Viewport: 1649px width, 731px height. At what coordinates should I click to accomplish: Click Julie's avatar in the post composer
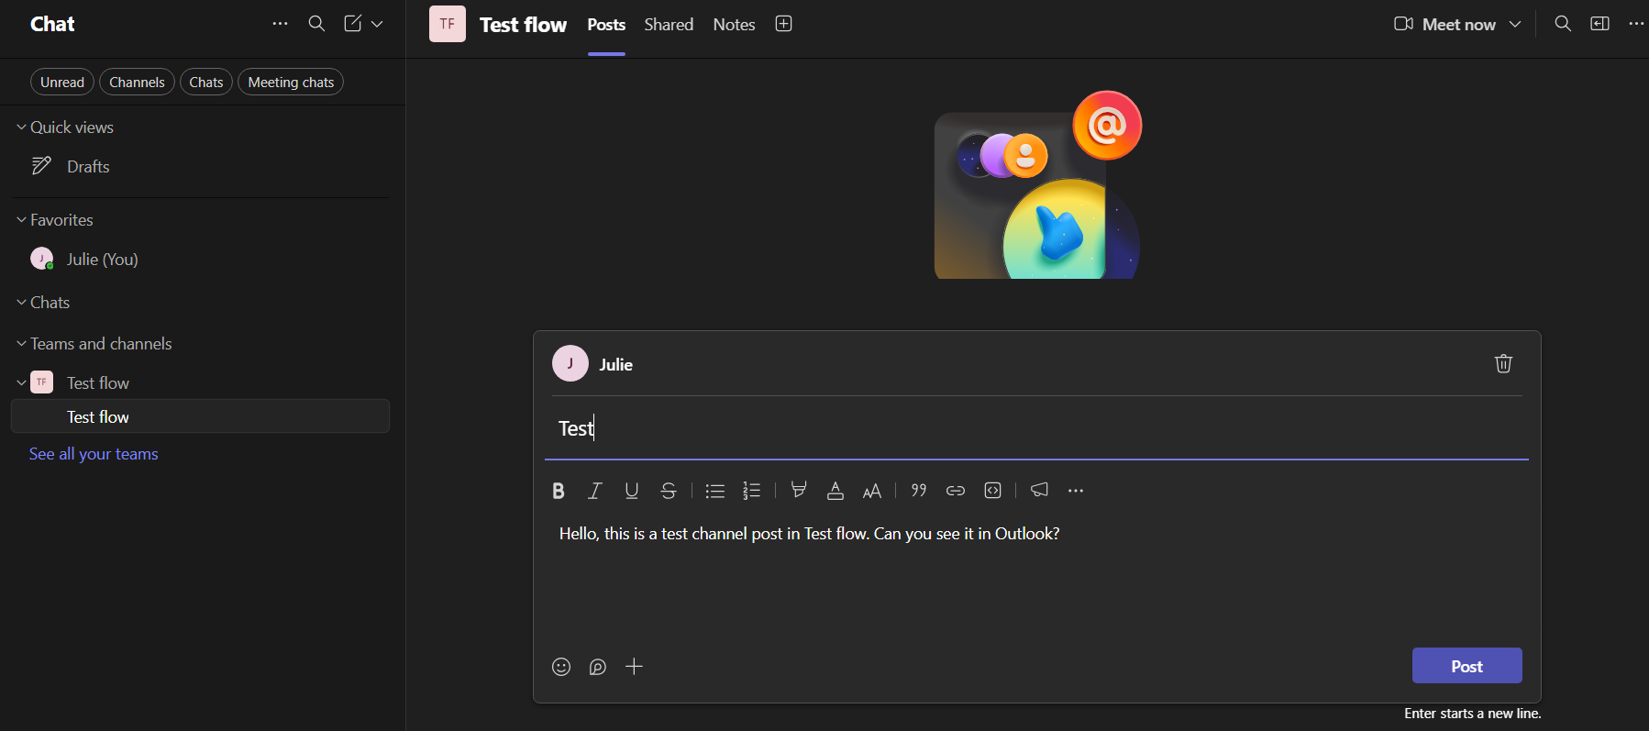click(x=570, y=363)
